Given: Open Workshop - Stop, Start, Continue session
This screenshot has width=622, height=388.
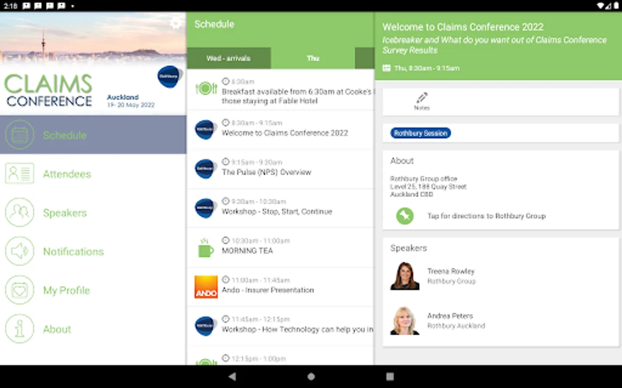Looking at the screenshot, I should [x=280, y=208].
